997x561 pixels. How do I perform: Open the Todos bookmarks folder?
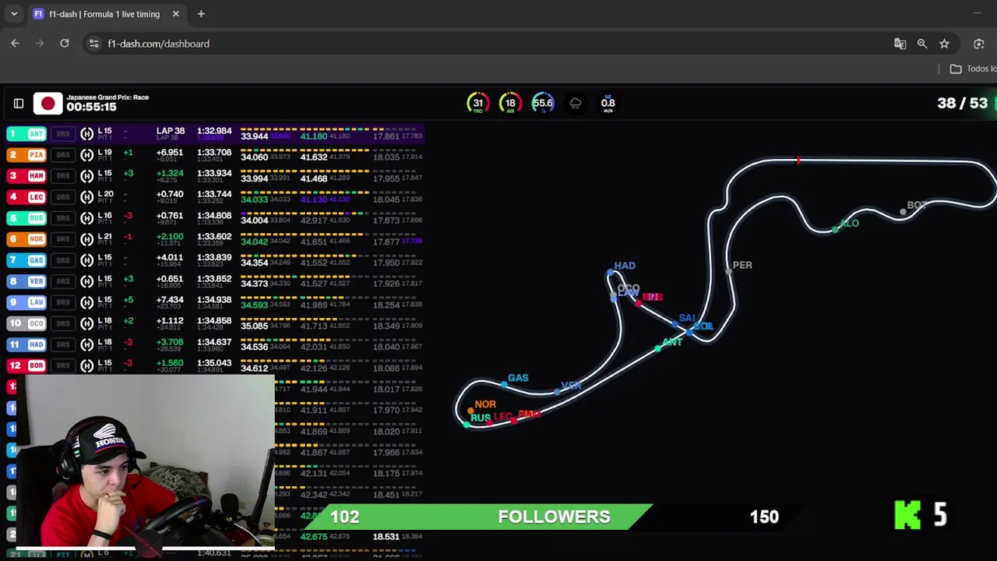pyautogui.click(x=973, y=69)
